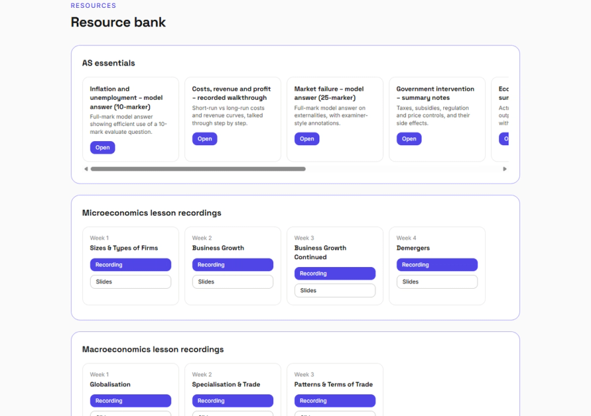Click the Sizes & Types of Firms title
The width and height of the screenshot is (591, 416).
pos(123,248)
